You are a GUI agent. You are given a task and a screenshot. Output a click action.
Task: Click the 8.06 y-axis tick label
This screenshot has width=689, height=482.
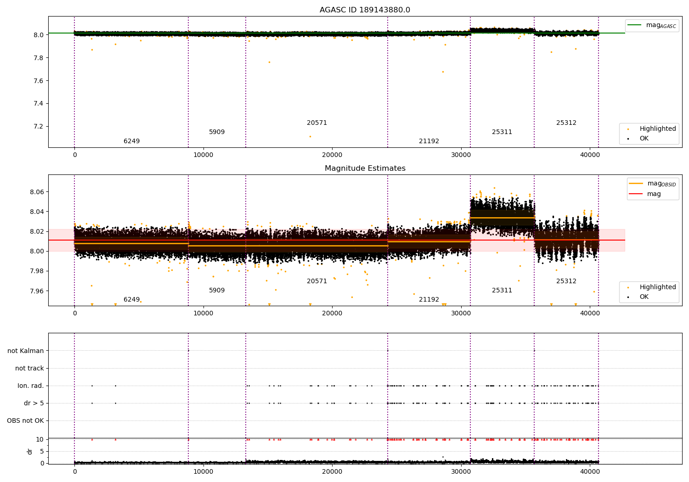(37, 192)
